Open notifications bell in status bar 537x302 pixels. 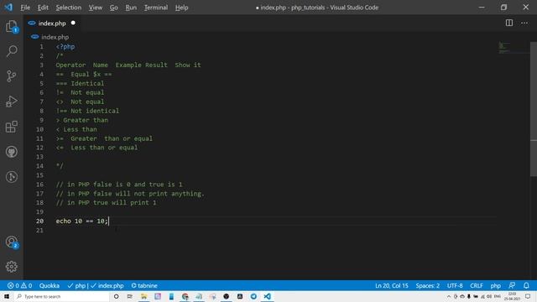(x=526, y=285)
